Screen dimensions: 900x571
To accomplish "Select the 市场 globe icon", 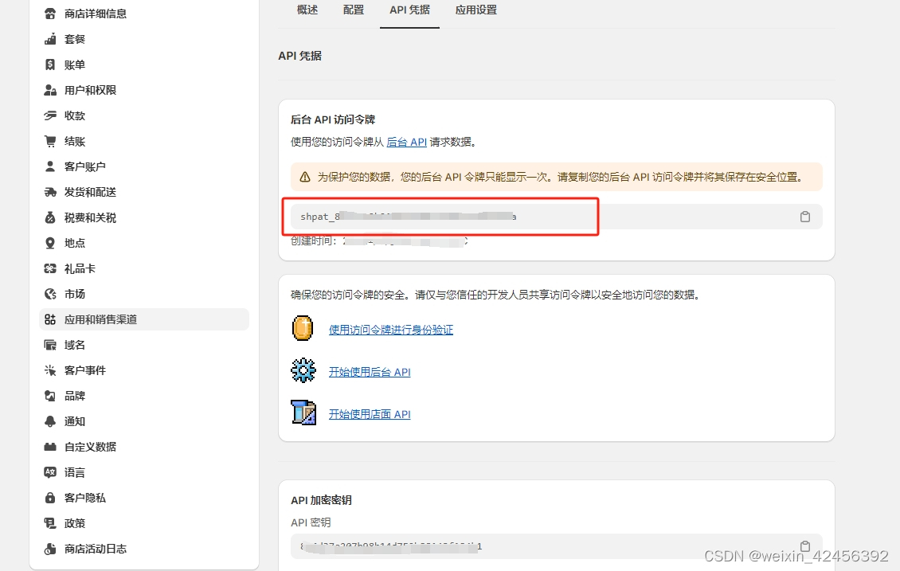I will point(52,294).
